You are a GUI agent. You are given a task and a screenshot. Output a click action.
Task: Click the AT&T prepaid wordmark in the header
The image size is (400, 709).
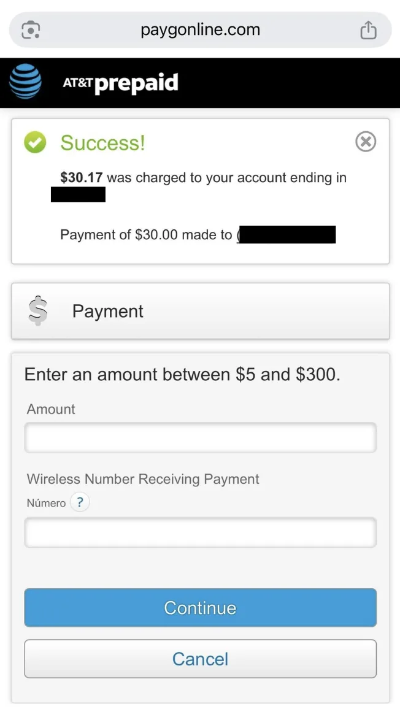pos(120,82)
